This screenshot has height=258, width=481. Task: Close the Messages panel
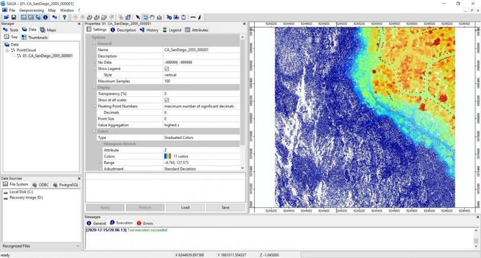(478, 217)
